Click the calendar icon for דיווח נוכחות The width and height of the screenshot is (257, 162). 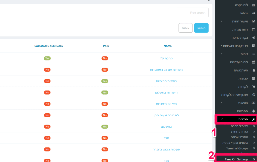click(253, 30)
